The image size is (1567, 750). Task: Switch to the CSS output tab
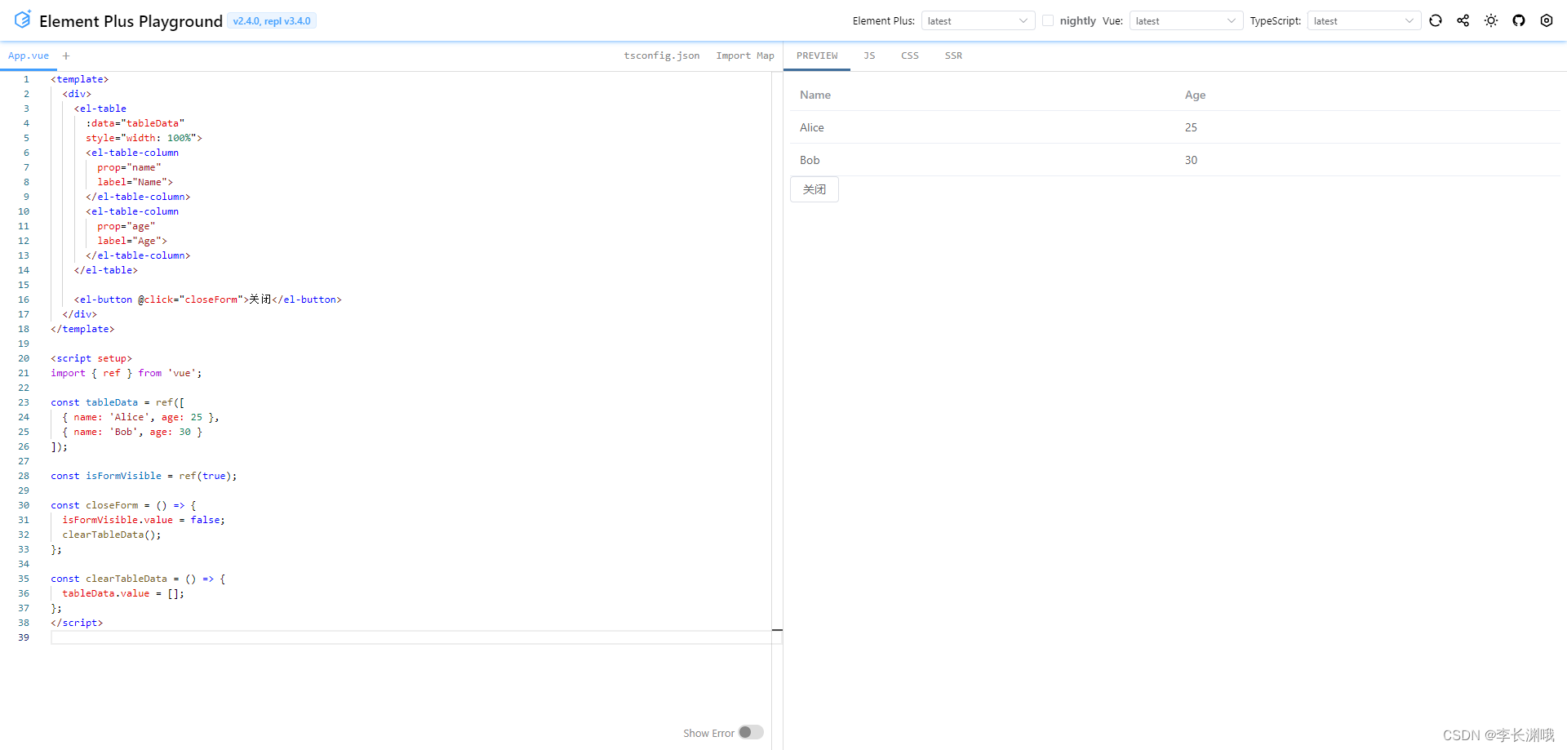point(910,55)
